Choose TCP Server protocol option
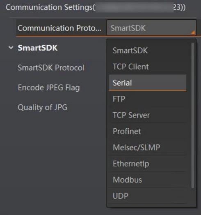 (x=148, y=115)
